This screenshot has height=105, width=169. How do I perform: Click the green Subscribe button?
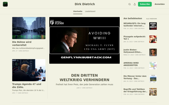coord(145,4)
